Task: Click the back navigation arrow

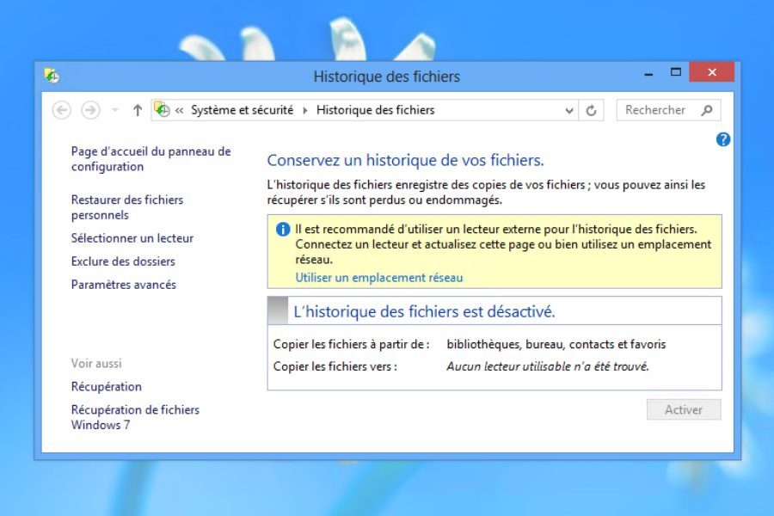Action: coord(61,110)
